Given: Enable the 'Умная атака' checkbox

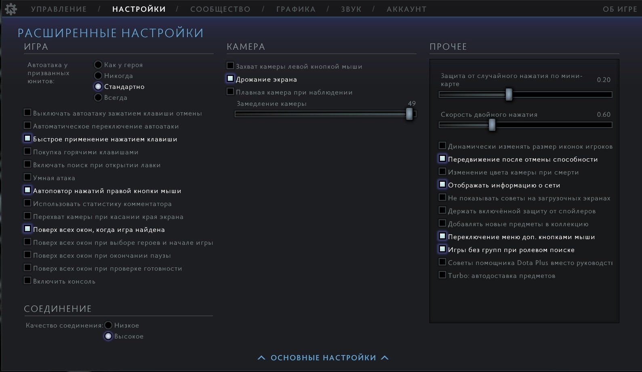Looking at the screenshot, I should tap(27, 177).
